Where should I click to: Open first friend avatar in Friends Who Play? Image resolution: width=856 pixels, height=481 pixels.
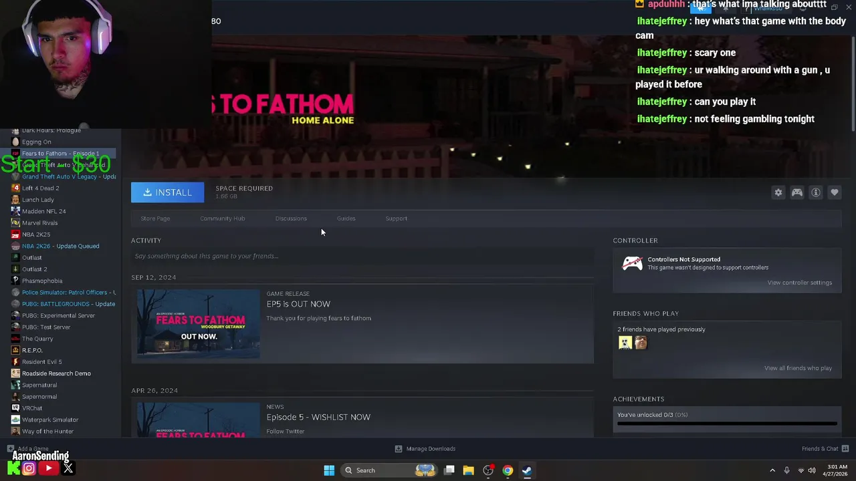click(625, 343)
